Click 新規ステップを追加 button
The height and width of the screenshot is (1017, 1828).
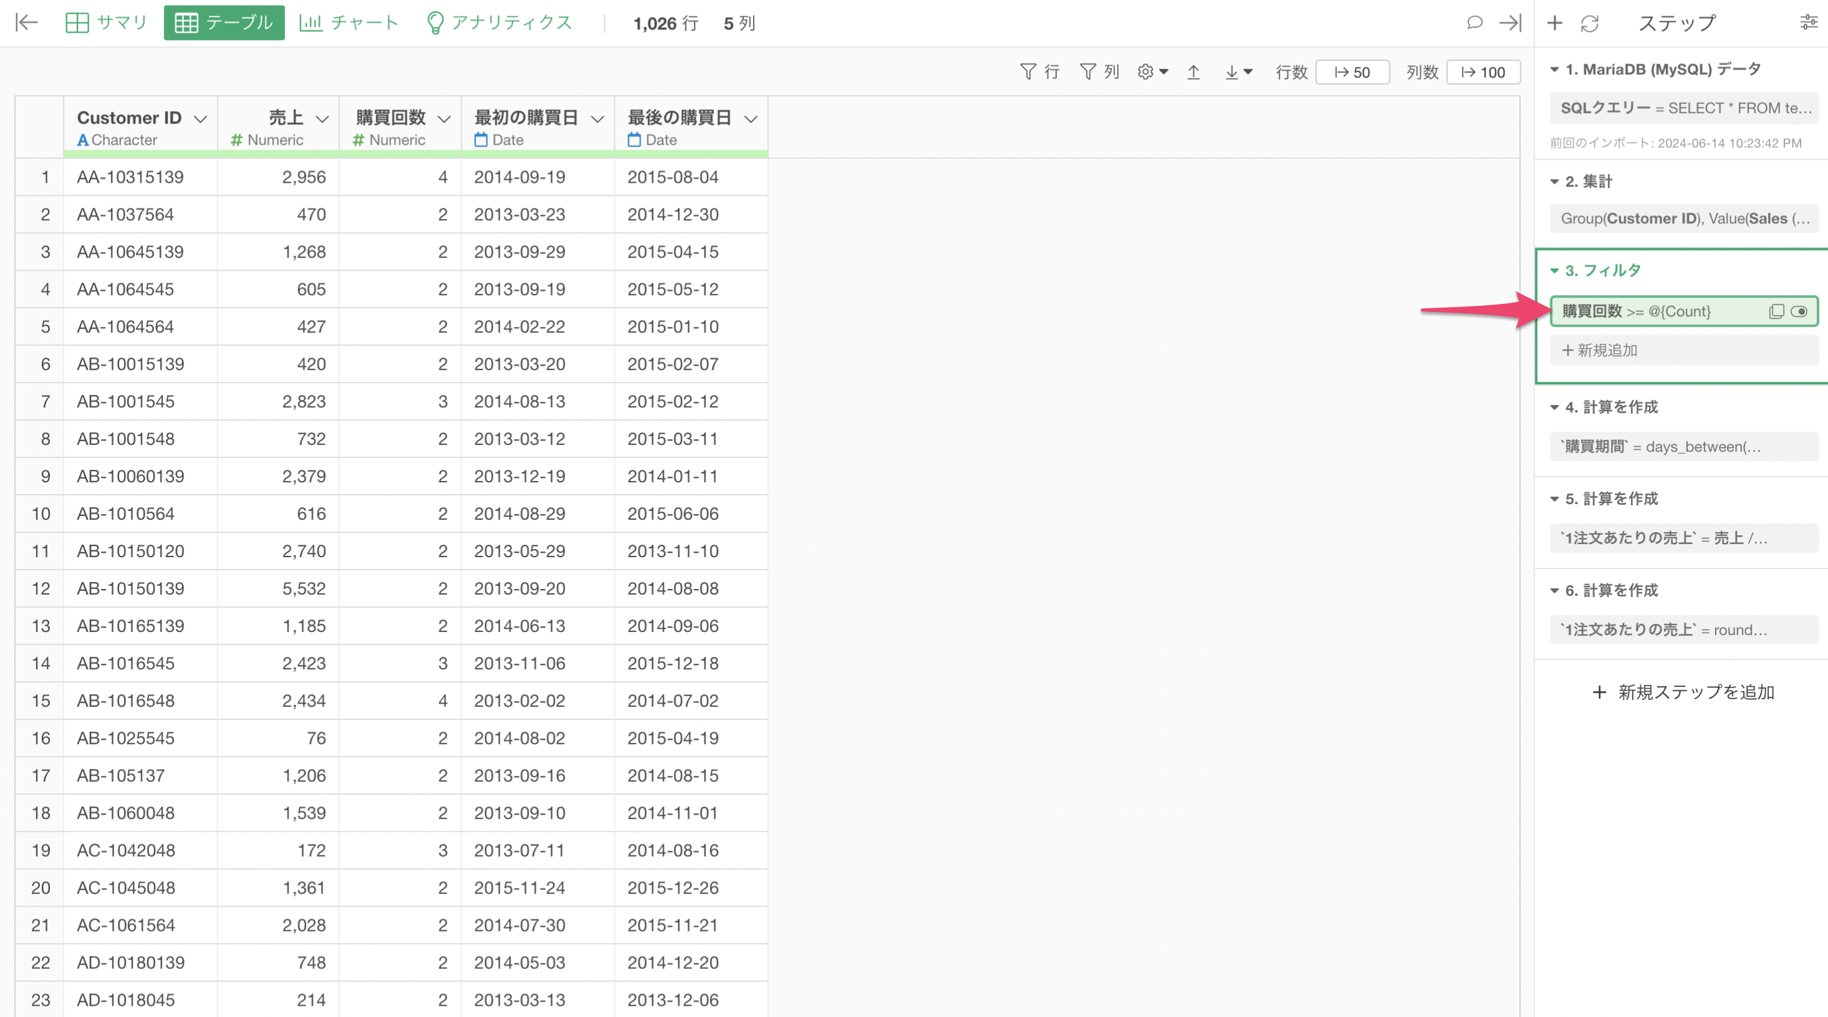point(1683,692)
